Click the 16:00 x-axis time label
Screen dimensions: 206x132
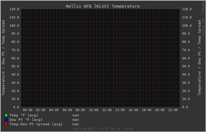[x=133, y=110]
